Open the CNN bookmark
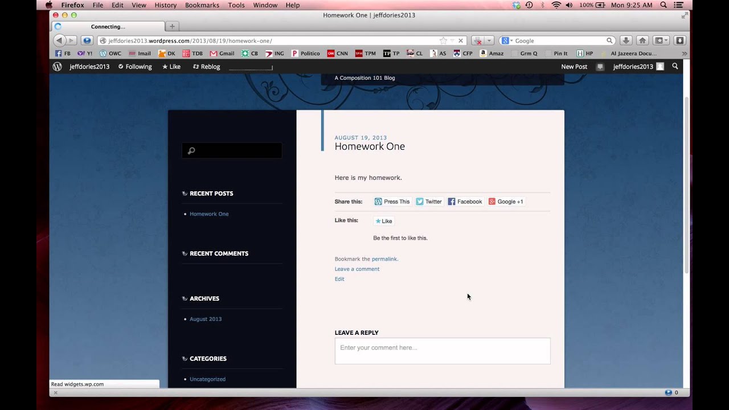 click(338, 54)
